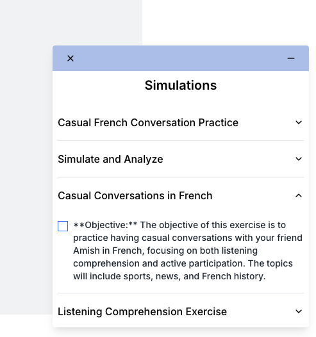The image size is (316, 337).
Task: Click the 'practice having casual conversations' text line
Action: point(188,238)
